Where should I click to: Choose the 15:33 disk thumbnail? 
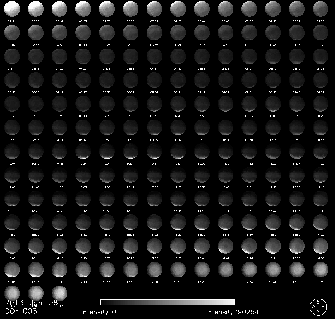coord(178,223)
